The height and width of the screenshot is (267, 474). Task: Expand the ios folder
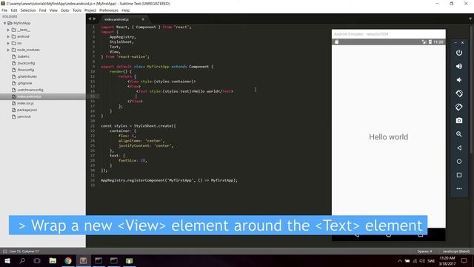[x=8, y=43]
